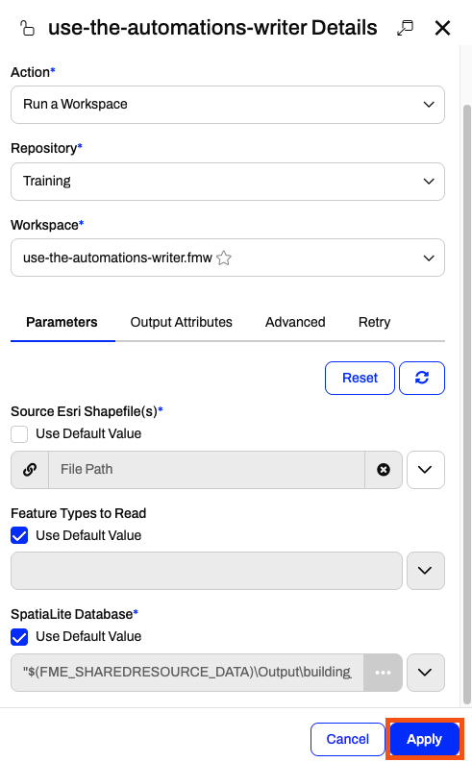This screenshot has height=762, width=472.
Task: Open ellipsis editor for SpatiaLite Database path
Action: point(383,672)
